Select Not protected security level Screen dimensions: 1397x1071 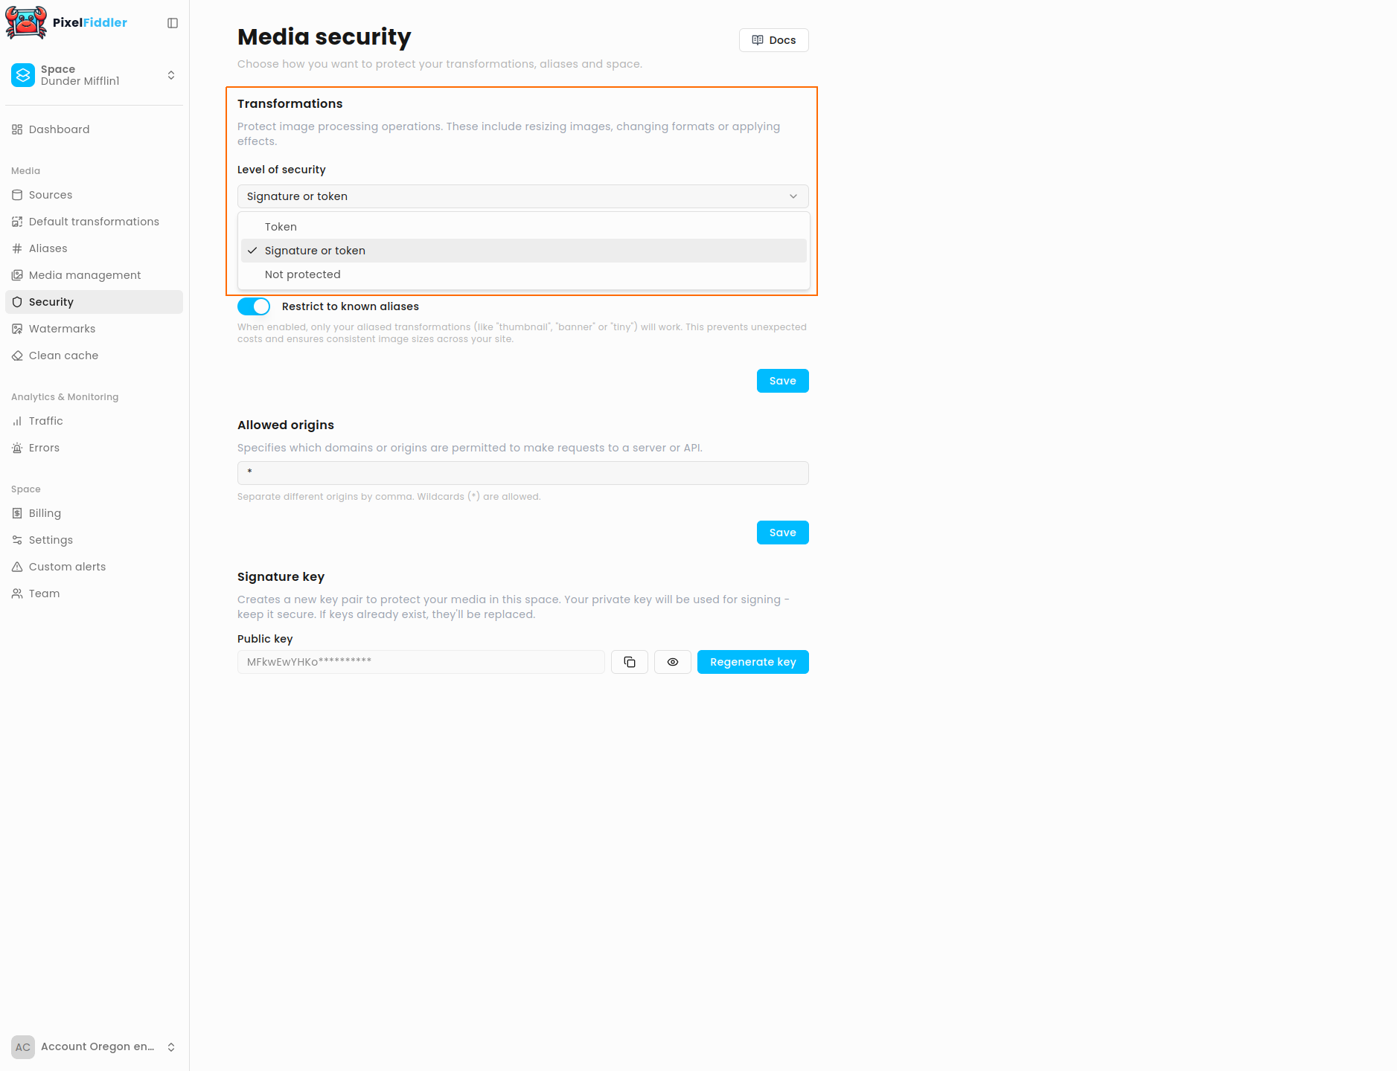[303, 274]
